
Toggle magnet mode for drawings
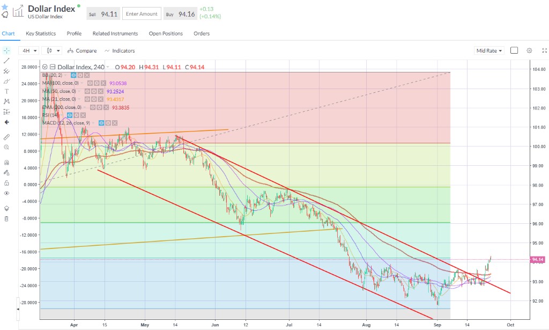click(x=6, y=163)
